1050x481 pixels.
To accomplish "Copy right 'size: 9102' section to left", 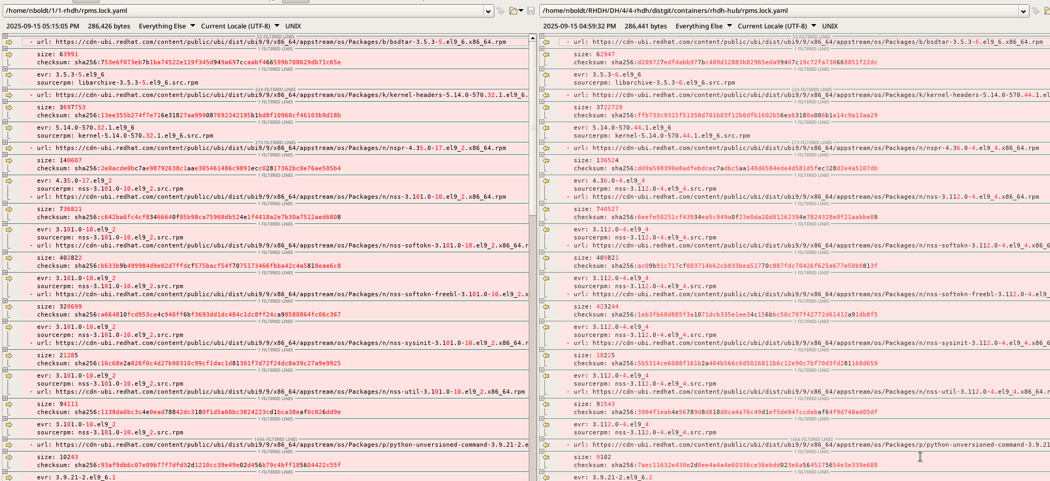I will [546, 457].
